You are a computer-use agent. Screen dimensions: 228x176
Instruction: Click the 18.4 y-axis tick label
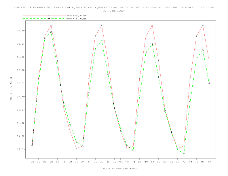[x=20, y=31]
